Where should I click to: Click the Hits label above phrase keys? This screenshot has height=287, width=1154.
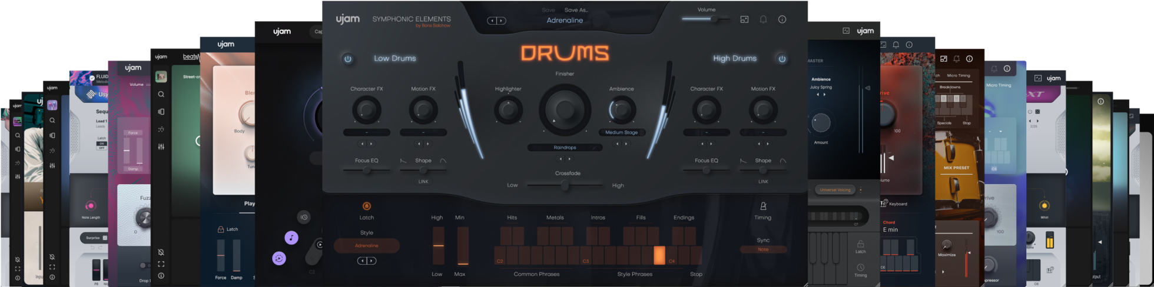(512, 218)
